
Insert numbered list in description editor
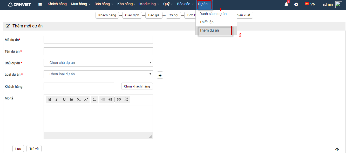pyautogui.click(x=94, y=100)
